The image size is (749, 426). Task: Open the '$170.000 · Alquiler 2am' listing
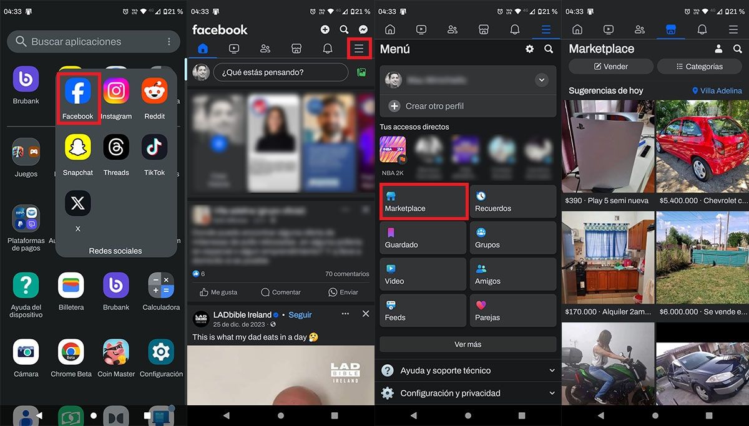click(x=609, y=264)
